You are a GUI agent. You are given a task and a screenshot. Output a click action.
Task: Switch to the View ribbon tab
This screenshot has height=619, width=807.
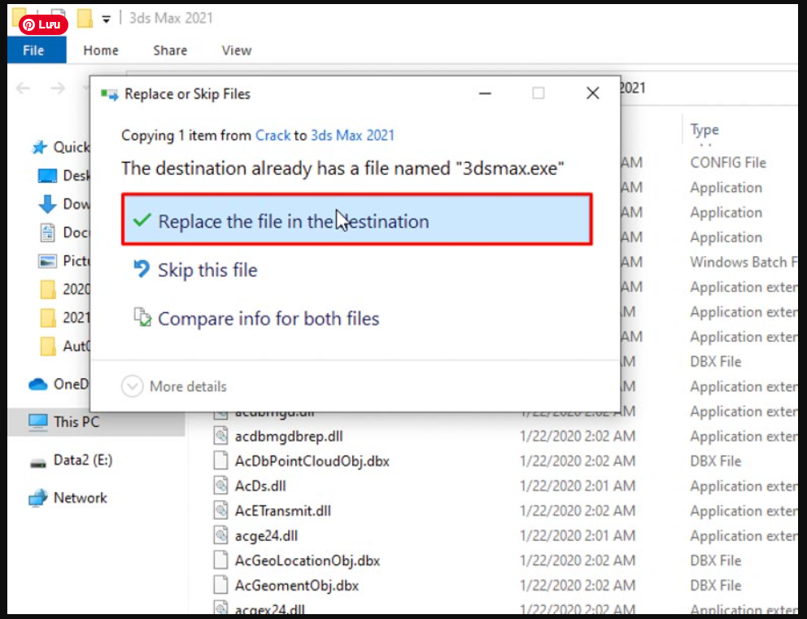point(236,50)
